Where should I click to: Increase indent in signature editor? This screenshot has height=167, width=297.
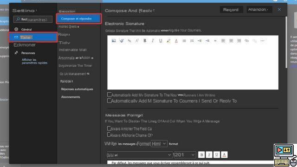[x=207, y=41]
